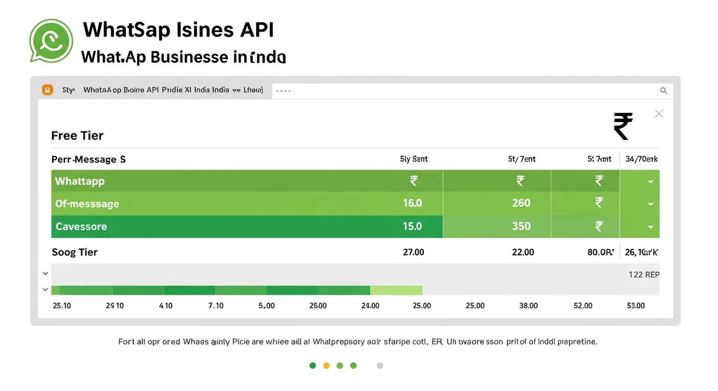
Task: Go to the first green carousel dot
Action: coord(313,366)
